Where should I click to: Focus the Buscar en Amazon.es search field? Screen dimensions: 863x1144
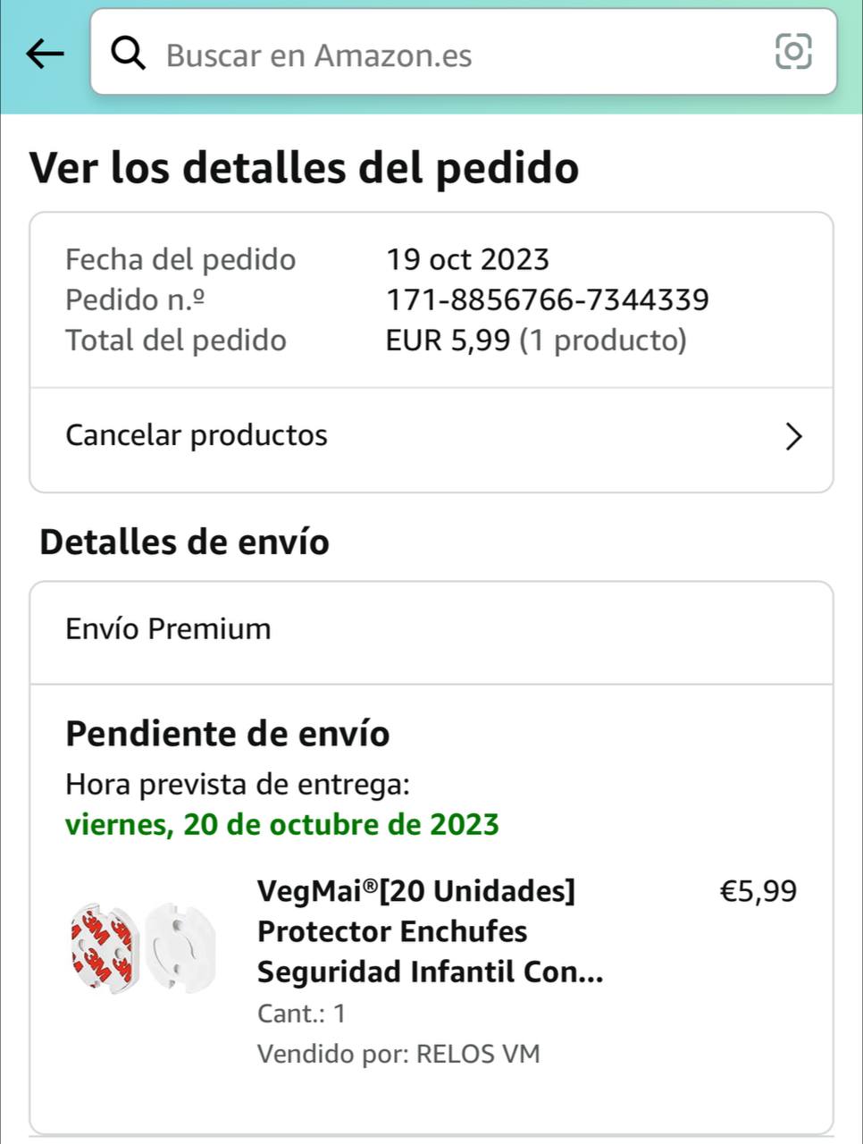point(464,52)
